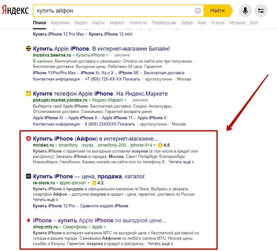Click the moskva.beeline.ru URL

click(x=52, y=55)
